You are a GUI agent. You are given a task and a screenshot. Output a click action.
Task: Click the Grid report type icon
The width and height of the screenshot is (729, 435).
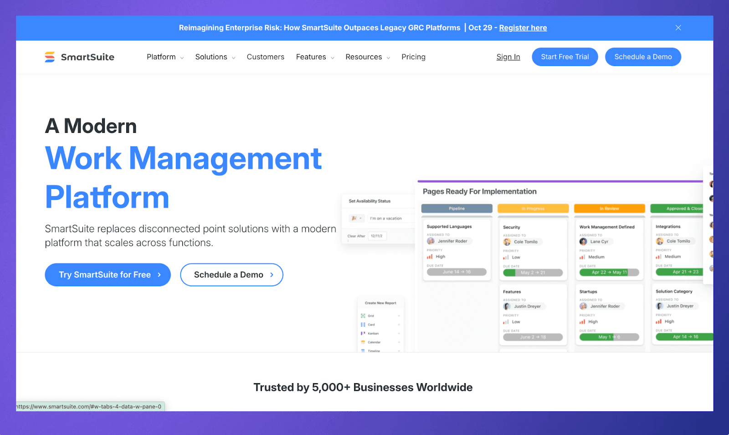[x=363, y=316]
